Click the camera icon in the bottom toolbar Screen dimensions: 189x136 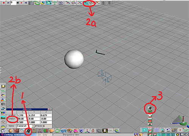[28, 131]
